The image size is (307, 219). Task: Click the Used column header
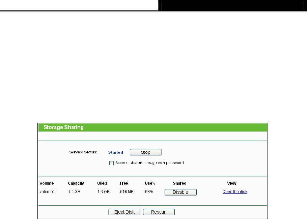(x=102, y=183)
